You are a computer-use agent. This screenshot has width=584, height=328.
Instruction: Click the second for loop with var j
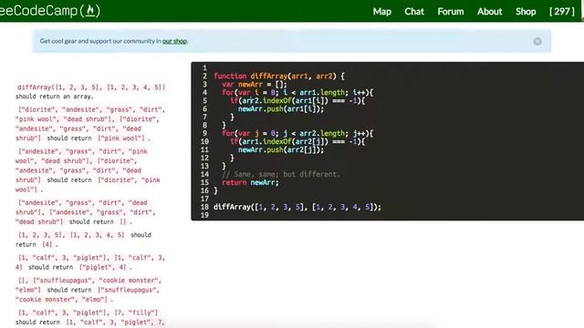(x=297, y=134)
